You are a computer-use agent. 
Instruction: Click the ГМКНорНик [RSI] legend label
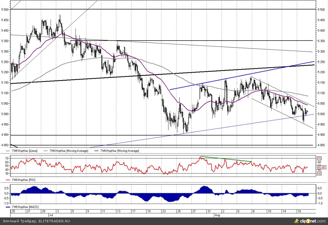click(x=23, y=180)
